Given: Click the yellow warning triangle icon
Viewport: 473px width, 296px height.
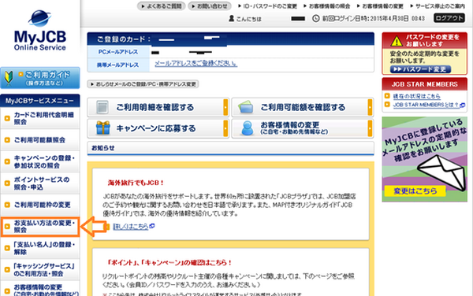Looking at the screenshot, I should 397,41.
